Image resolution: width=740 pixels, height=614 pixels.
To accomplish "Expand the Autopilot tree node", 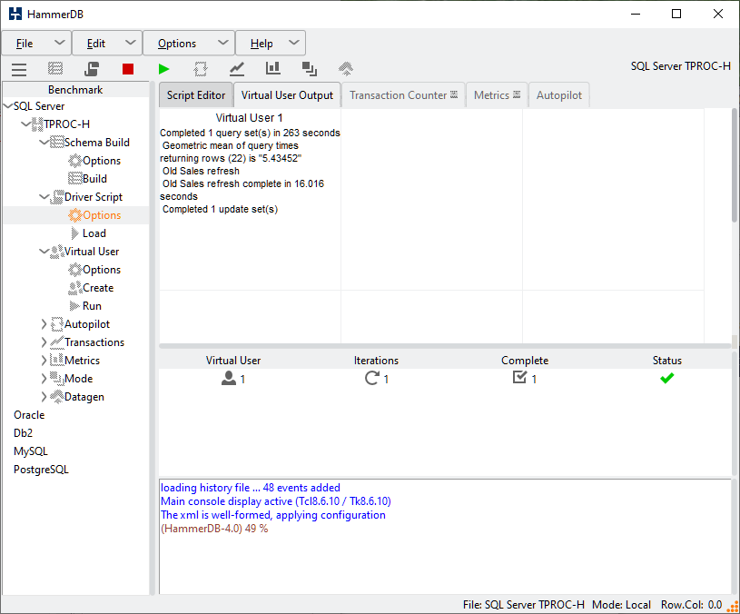I will pos(44,324).
